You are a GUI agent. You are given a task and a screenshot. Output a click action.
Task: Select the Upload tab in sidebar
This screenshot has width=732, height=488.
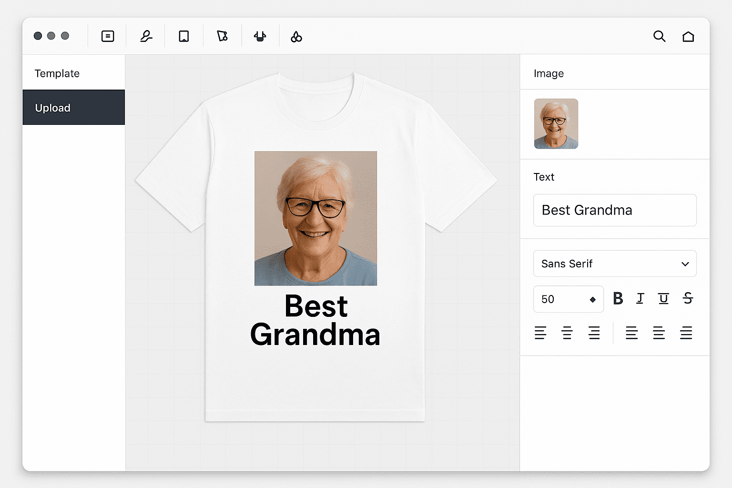(x=73, y=108)
